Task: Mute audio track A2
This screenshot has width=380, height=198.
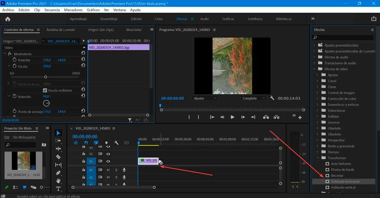Action: coord(108,177)
